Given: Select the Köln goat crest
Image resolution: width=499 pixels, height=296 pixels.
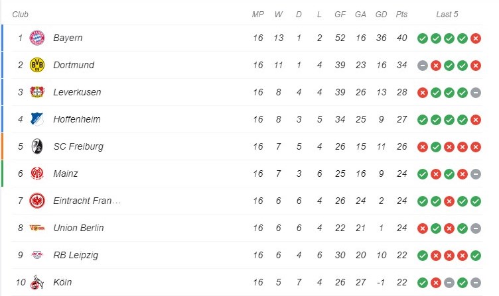Looking at the screenshot, I should click(37, 282).
